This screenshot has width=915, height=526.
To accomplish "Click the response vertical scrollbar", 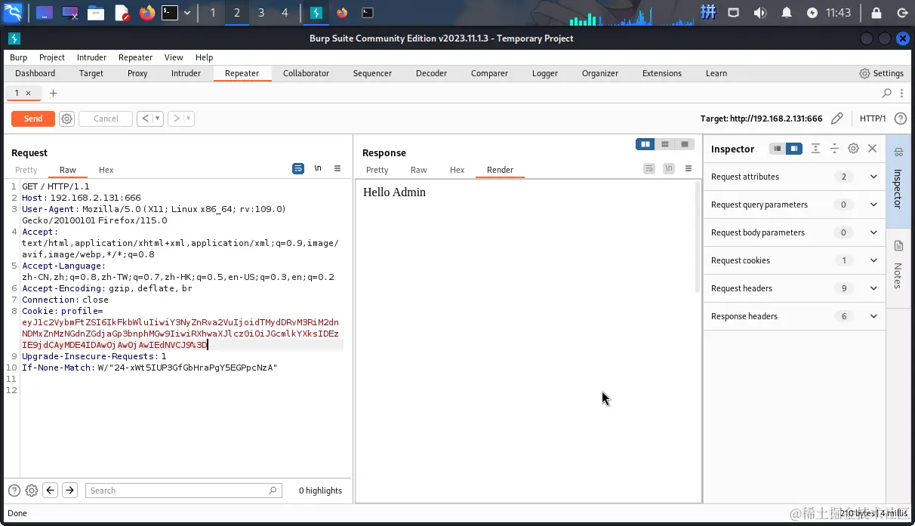I will [697, 238].
